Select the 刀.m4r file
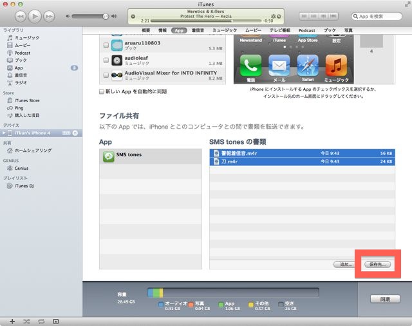 coord(302,161)
